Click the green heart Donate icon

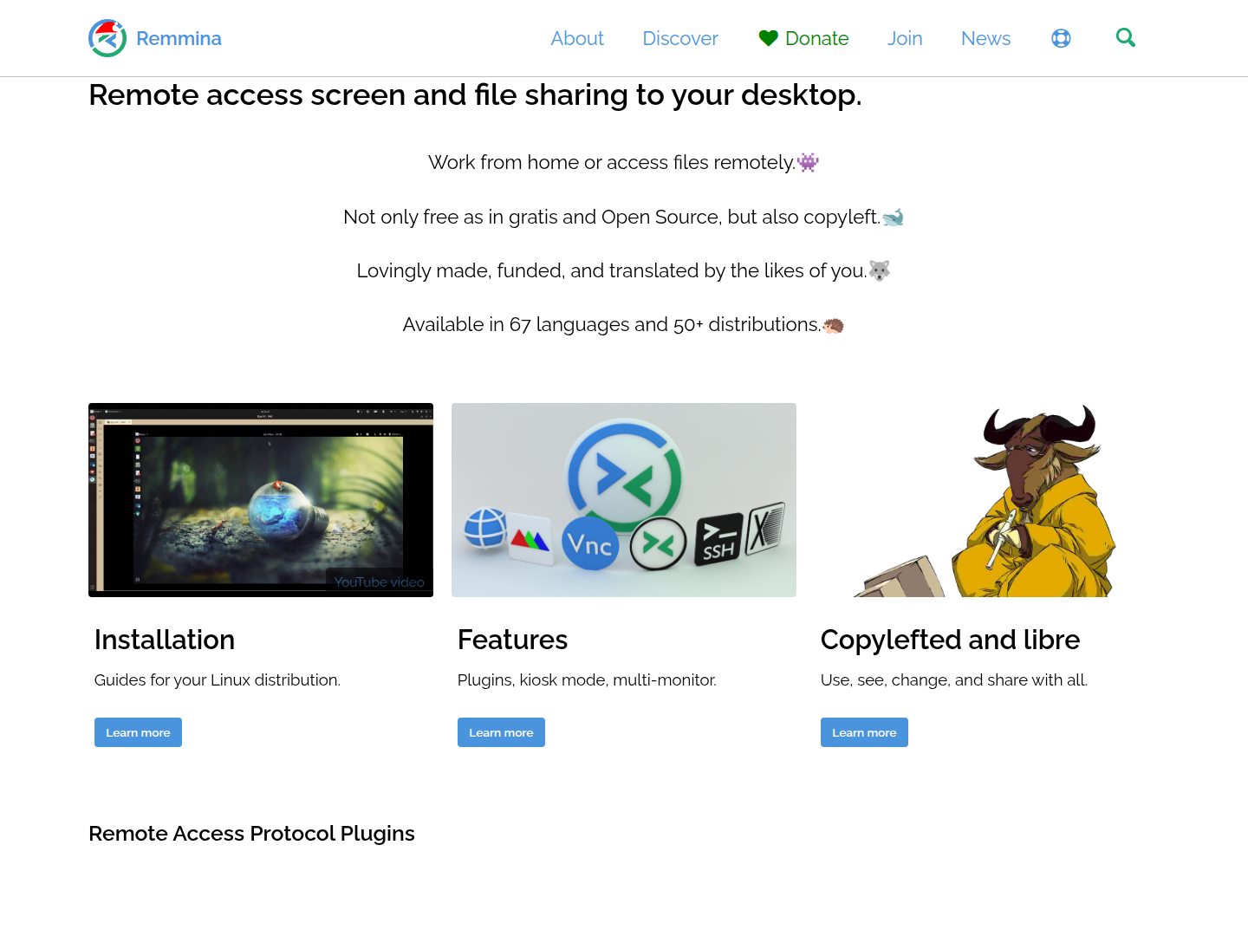point(769,38)
